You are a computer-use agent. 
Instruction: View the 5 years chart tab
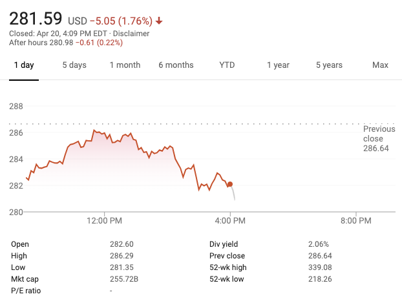[x=329, y=65]
